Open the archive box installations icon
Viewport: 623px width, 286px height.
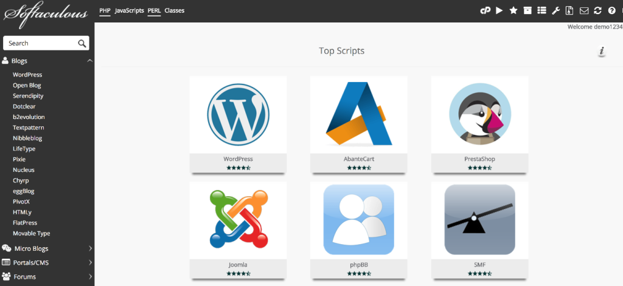(x=527, y=11)
